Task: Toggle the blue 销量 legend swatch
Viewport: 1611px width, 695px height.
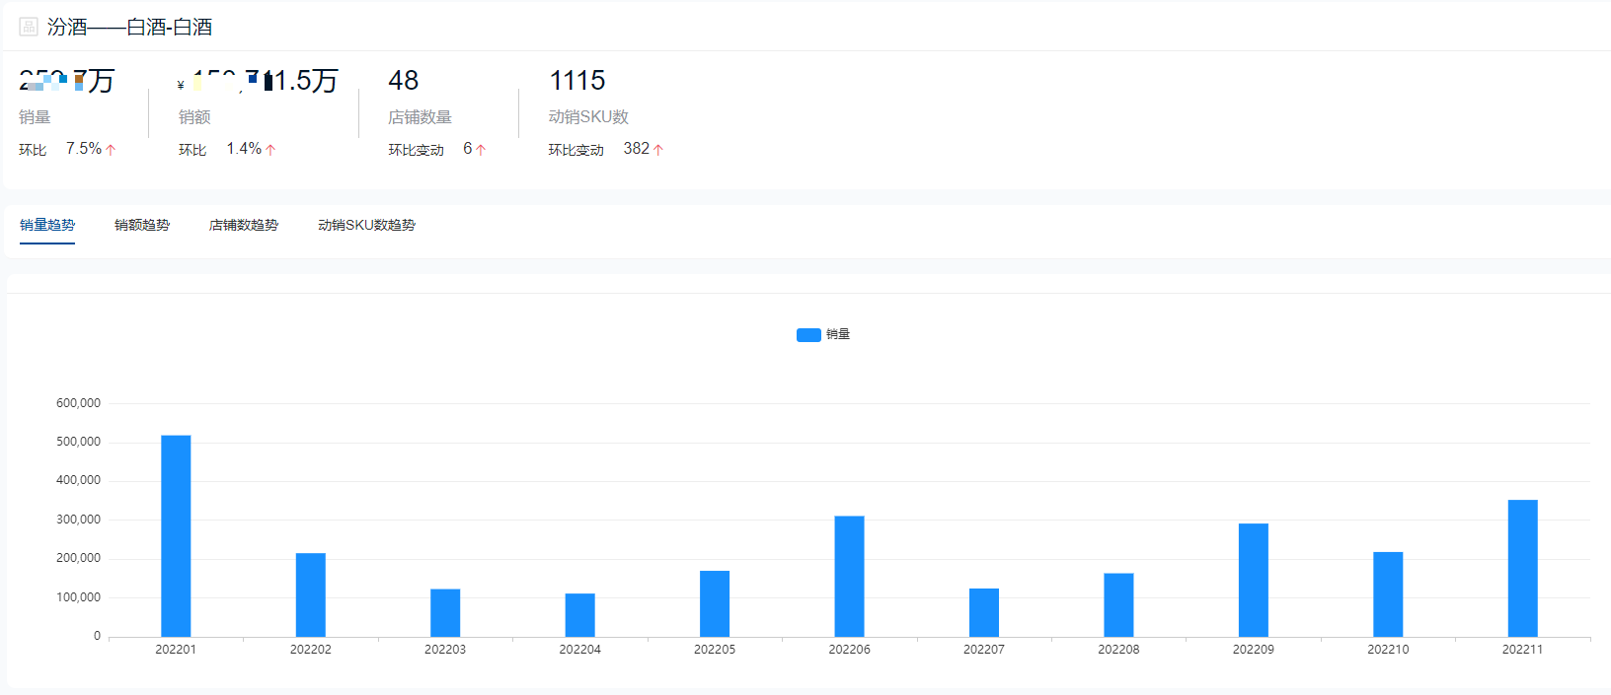Action: pos(808,335)
